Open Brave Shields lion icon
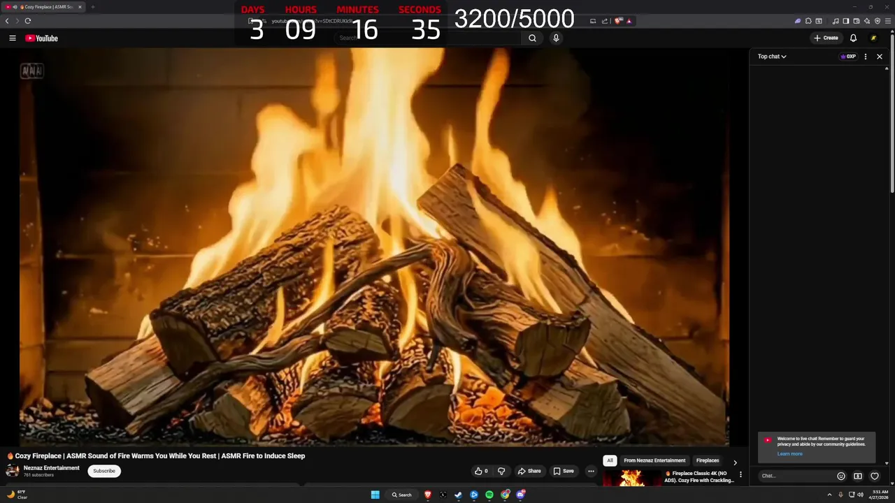This screenshot has height=503, width=895. [618, 21]
